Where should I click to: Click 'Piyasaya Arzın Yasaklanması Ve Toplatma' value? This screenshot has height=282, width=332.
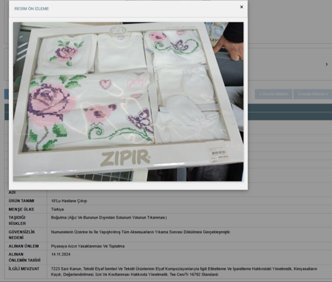88,246
